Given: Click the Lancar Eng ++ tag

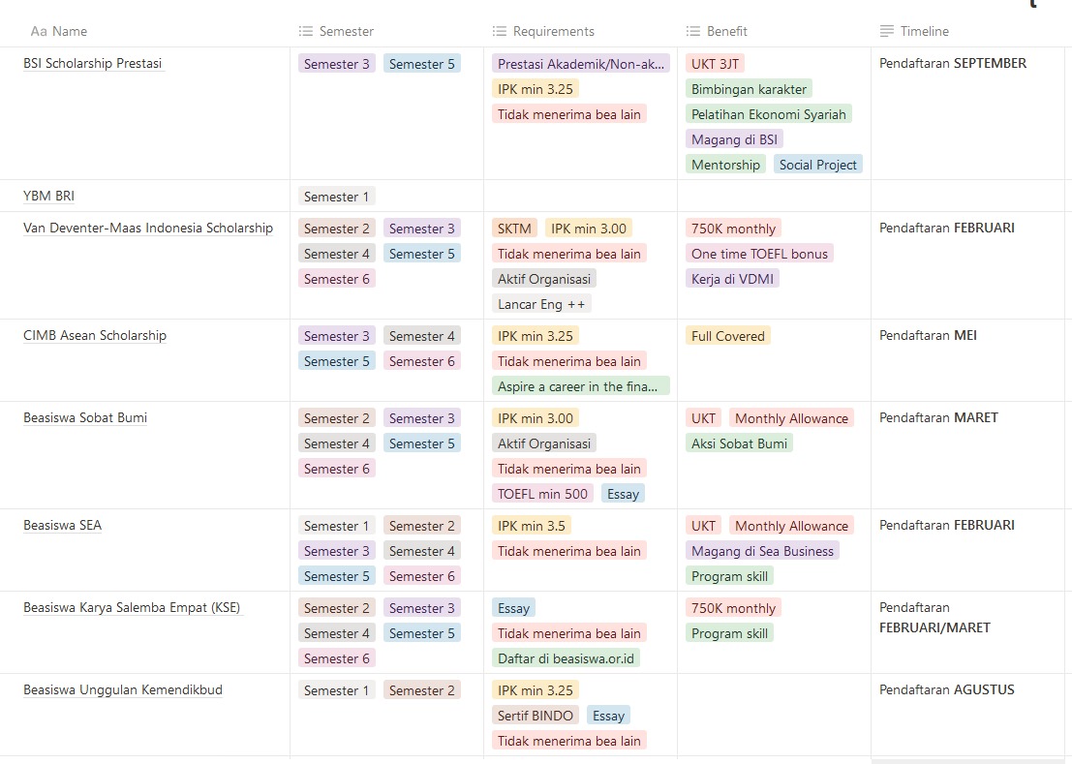Looking at the screenshot, I should 541,305.
